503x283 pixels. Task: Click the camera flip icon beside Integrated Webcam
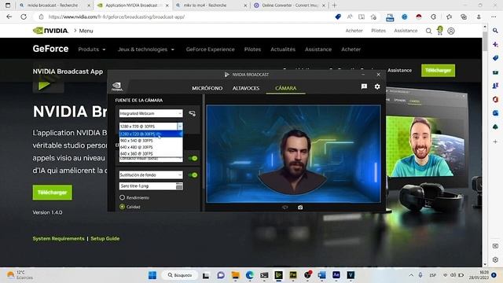point(192,113)
